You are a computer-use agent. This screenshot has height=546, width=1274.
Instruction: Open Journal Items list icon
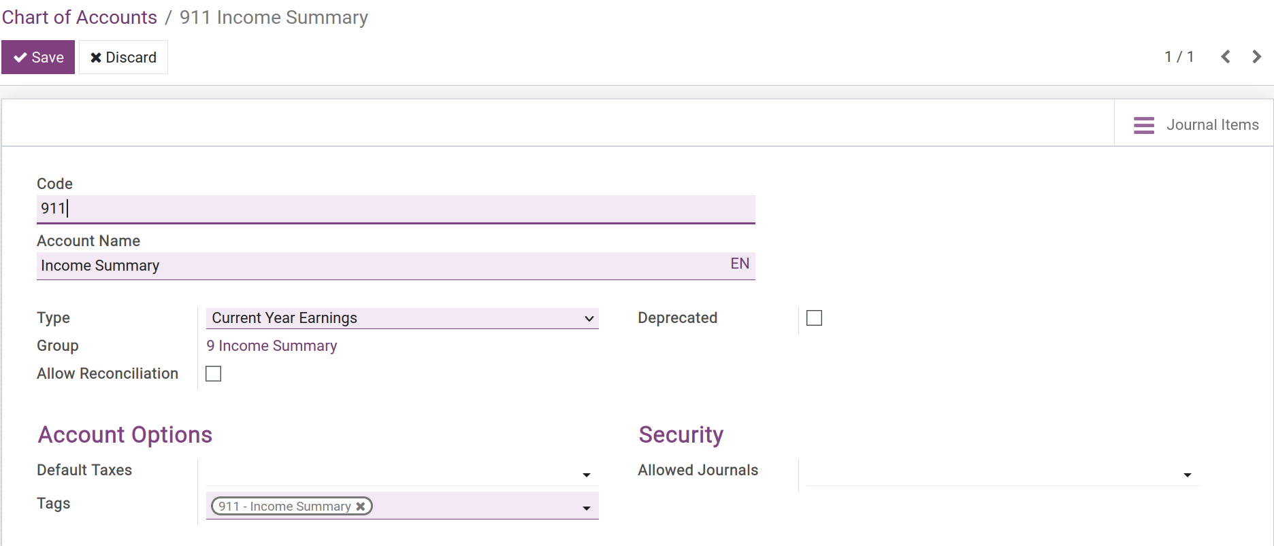1143,125
